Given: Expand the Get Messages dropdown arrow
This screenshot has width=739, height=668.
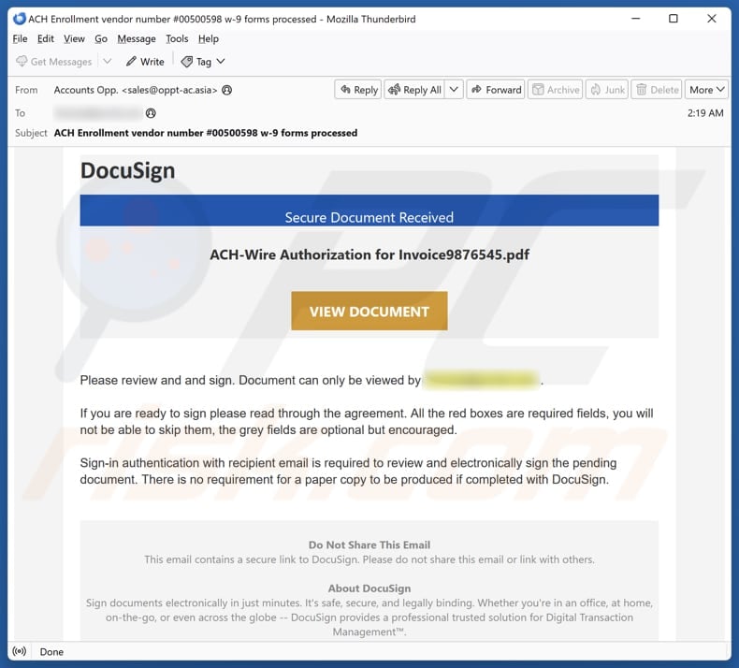Looking at the screenshot, I should point(108,62).
